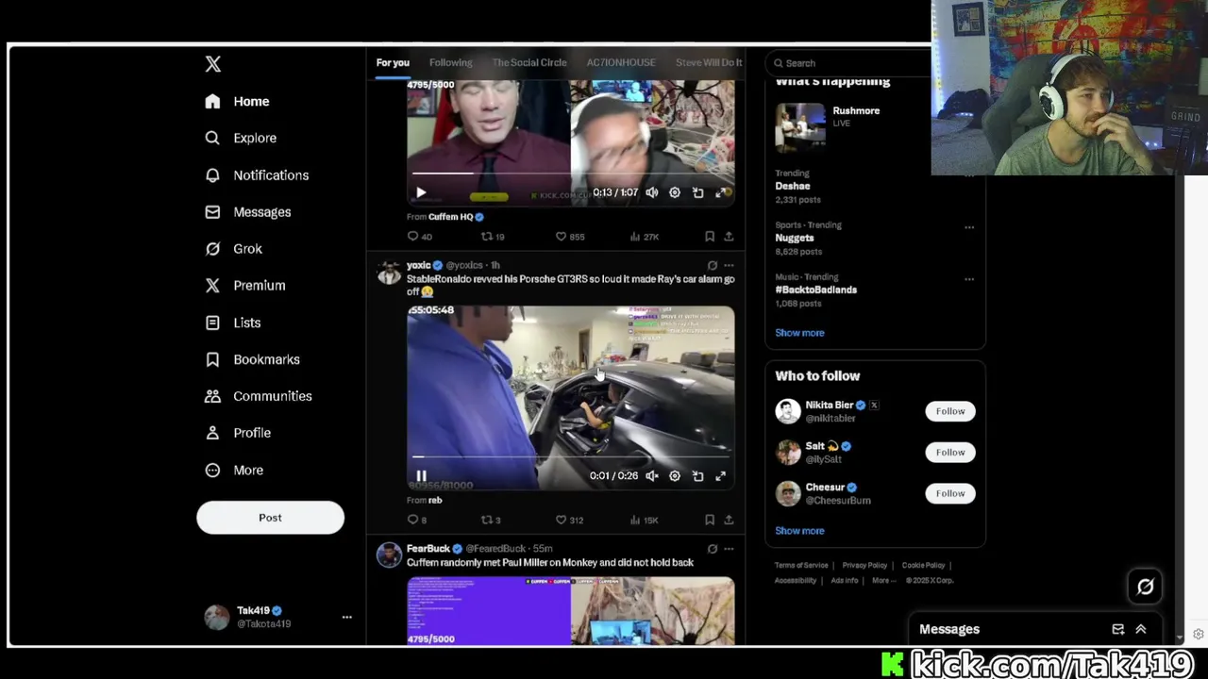Expand the More menu in sidebar
Screen dimensions: 1208x679
tap(234, 470)
